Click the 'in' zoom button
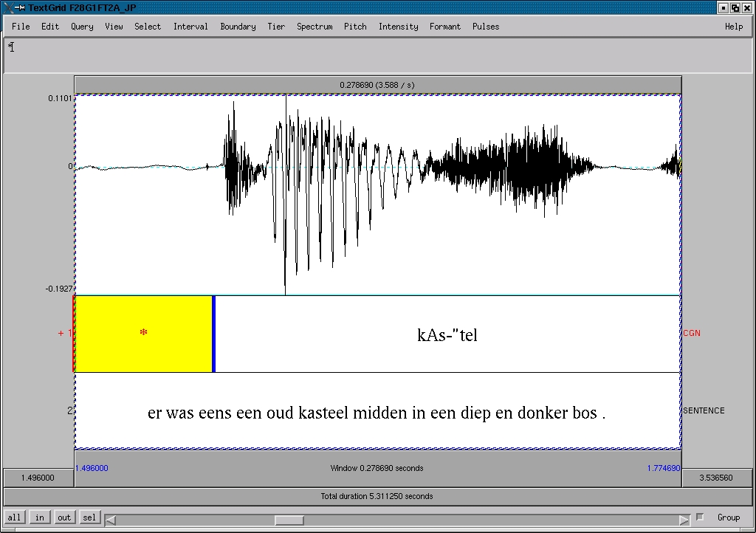756x533 pixels. point(40,517)
